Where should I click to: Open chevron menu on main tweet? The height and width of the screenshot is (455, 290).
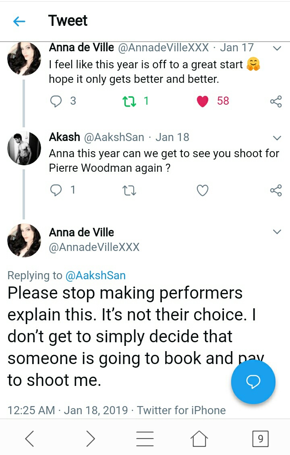tap(277, 232)
